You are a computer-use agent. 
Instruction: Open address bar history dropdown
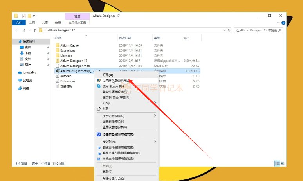(x=225, y=30)
